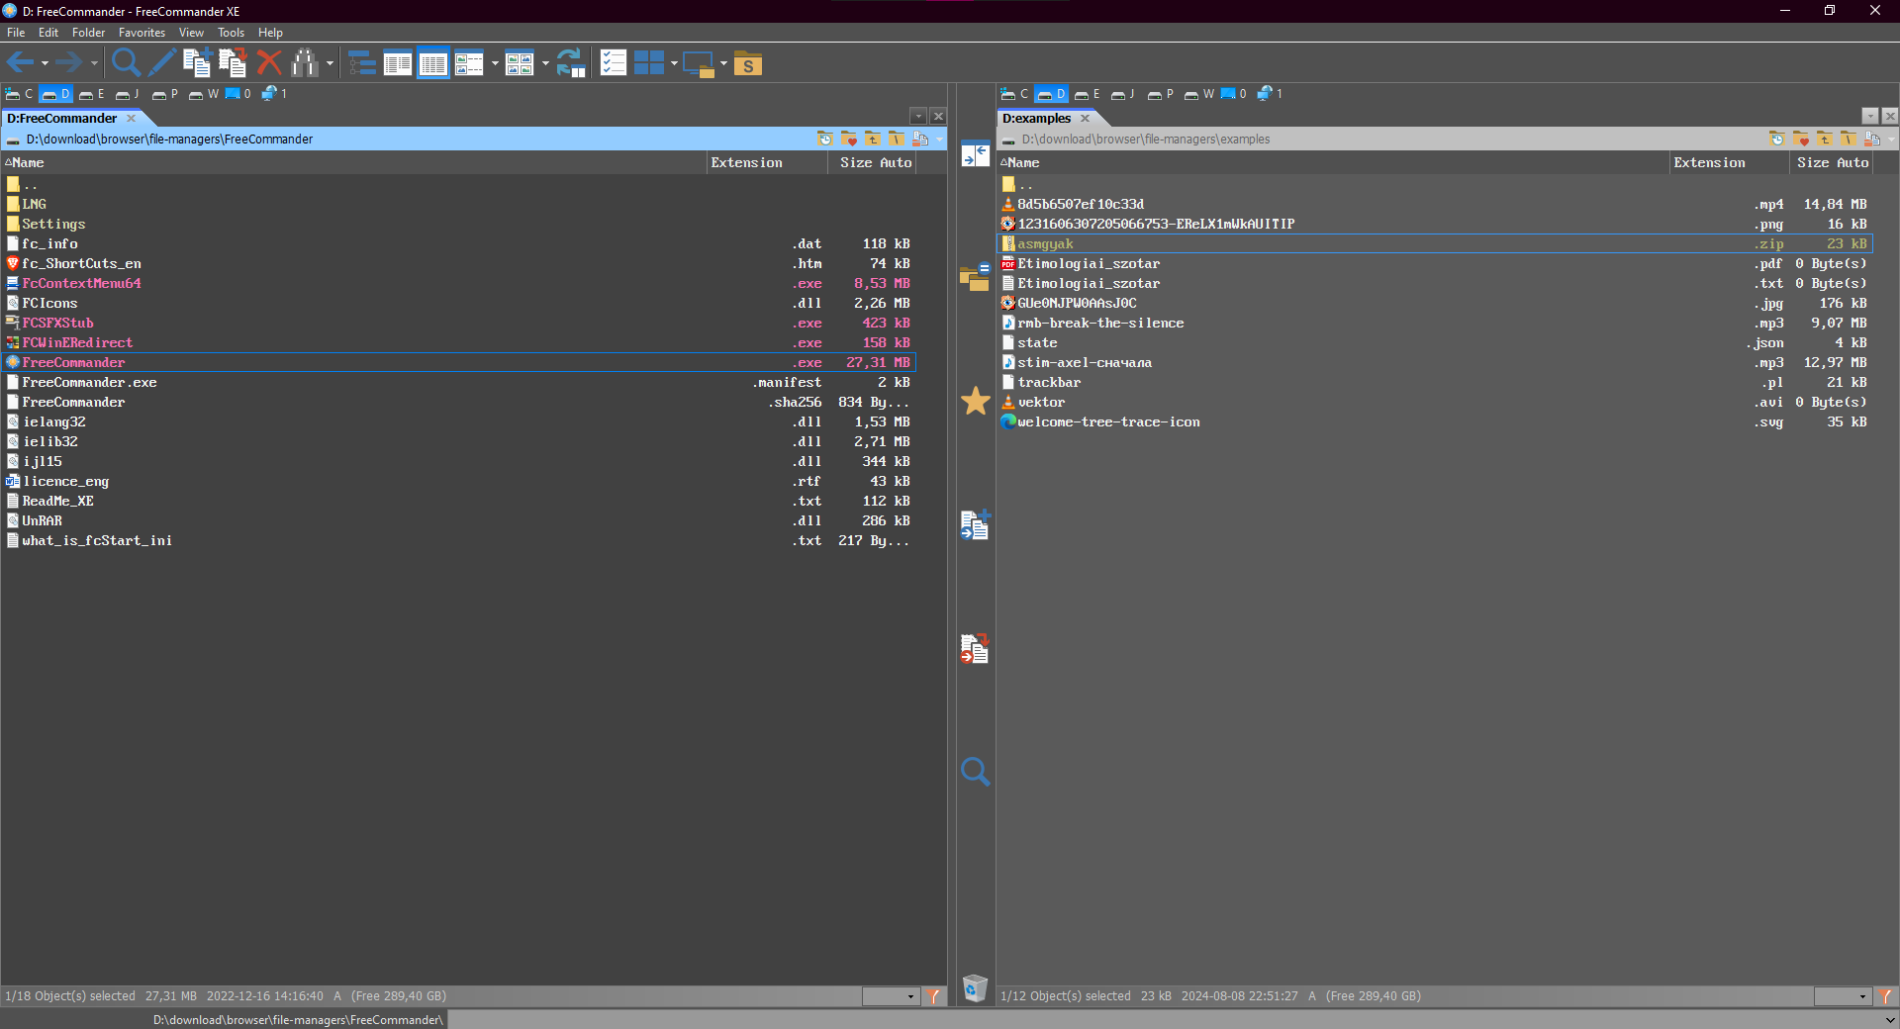Screen dimensions: 1900x1029
Task: Click the Search magnifier icon in toolbar
Action: click(x=126, y=63)
